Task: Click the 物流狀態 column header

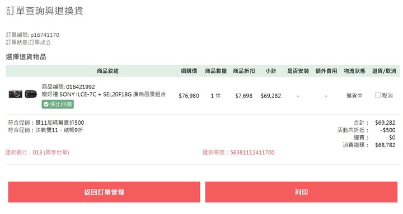Action: [354, 71]
